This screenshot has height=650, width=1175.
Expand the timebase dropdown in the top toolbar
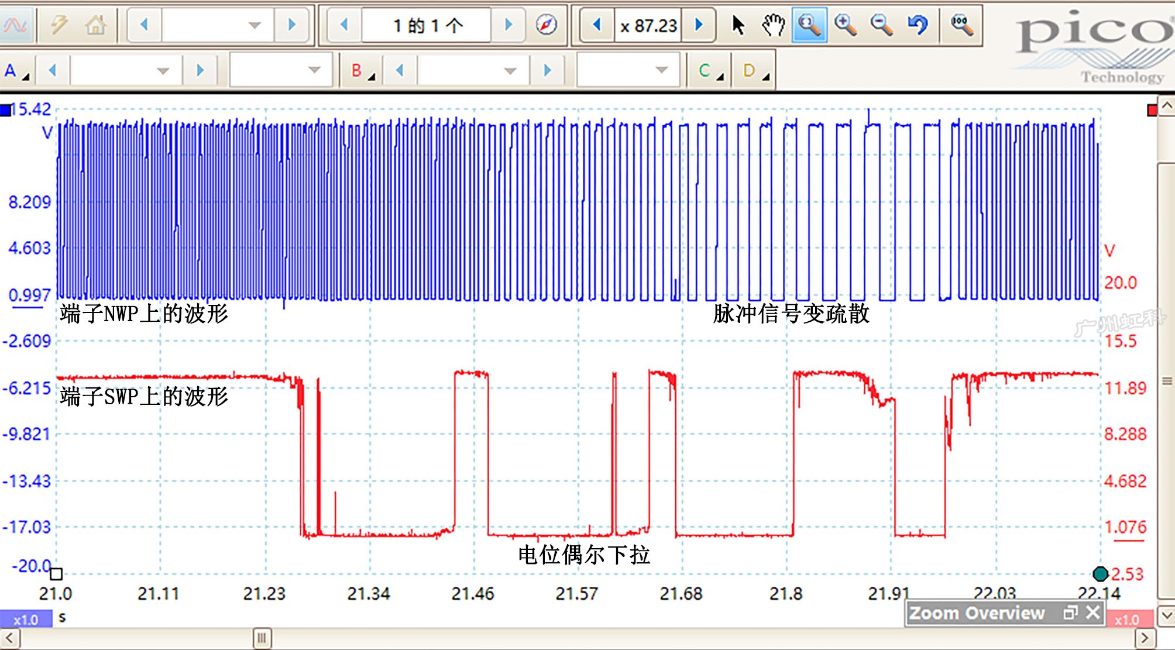pos(254,25)
